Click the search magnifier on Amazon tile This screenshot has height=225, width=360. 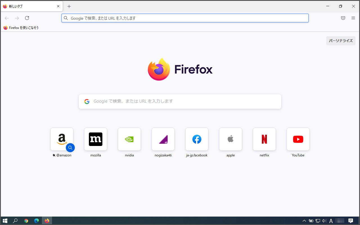pos(70,147)
